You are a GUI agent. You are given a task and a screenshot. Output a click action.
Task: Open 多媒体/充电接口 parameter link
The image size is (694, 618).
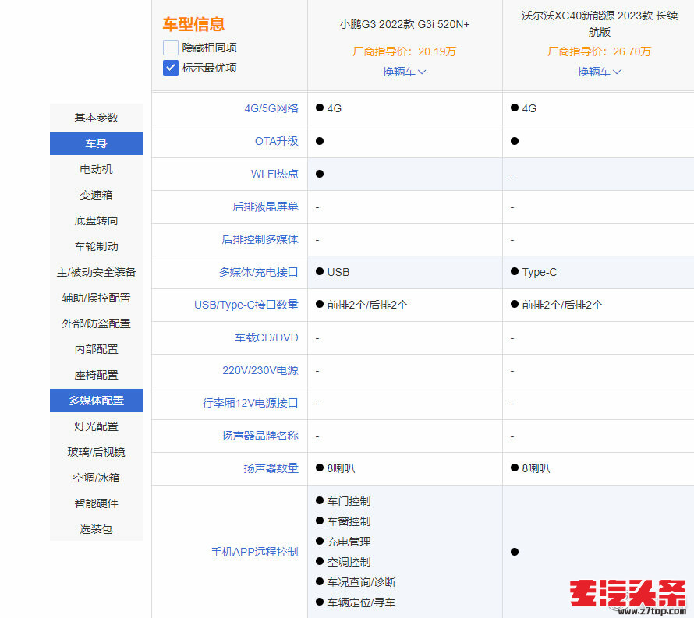[x=259, y=272]
